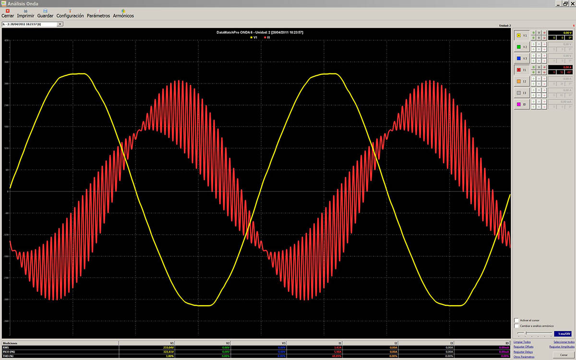
Task: Click the 'Reajustar Offsets' link
Action: pos(523,347)
